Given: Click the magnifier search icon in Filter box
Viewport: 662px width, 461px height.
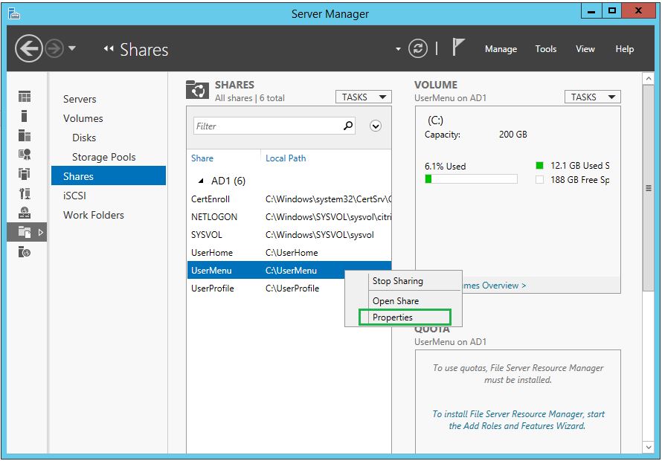Looking at the screenshot, I should click(348, 126).
